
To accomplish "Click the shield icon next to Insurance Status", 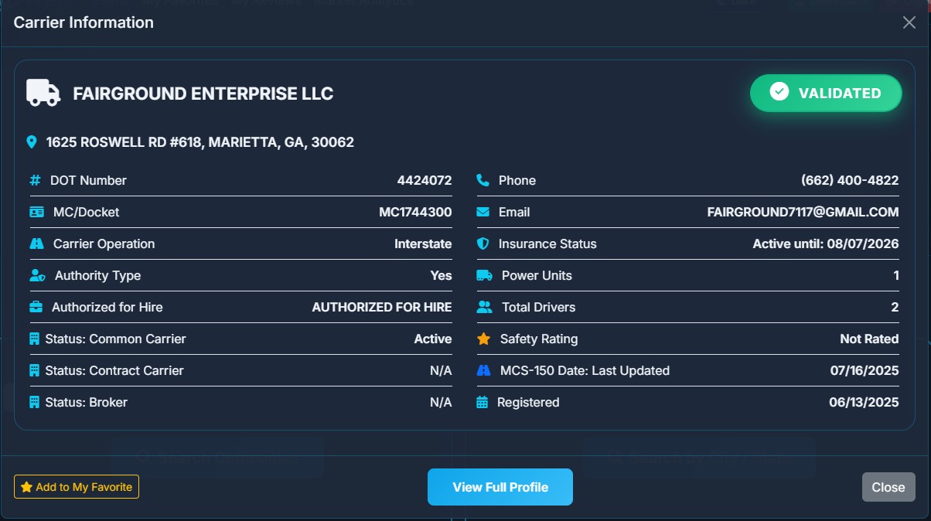I will tap(483, 243).
